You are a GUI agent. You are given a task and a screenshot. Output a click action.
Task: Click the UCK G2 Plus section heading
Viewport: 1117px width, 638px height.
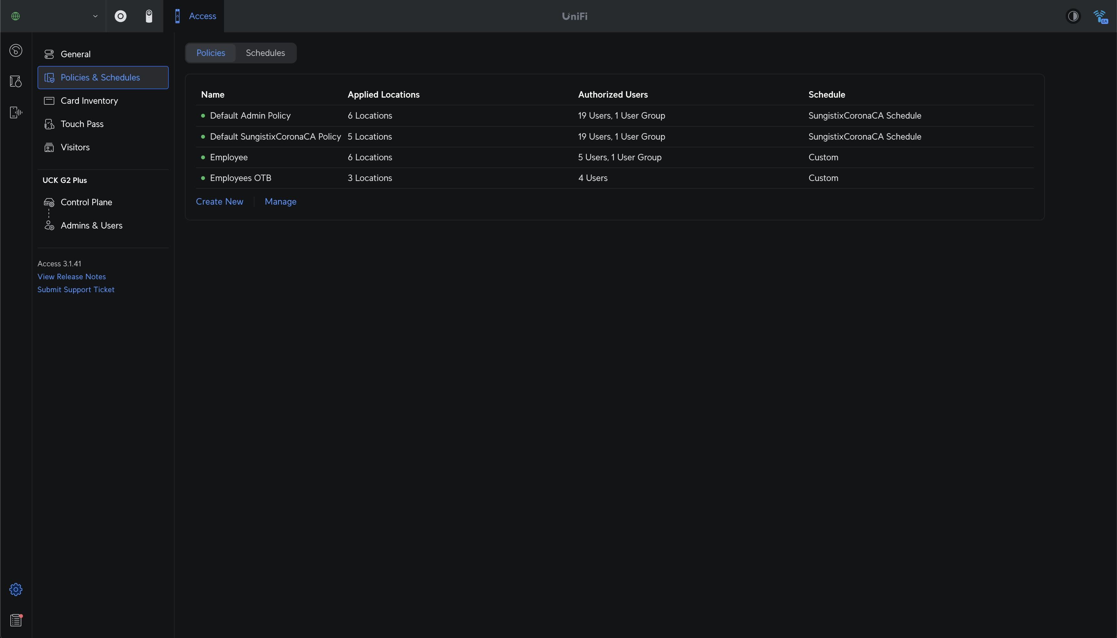(x=64, y=181)
